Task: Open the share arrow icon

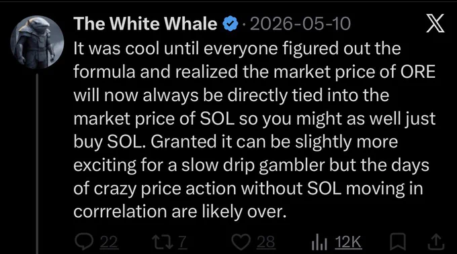Action: click(x=436, y=242)
